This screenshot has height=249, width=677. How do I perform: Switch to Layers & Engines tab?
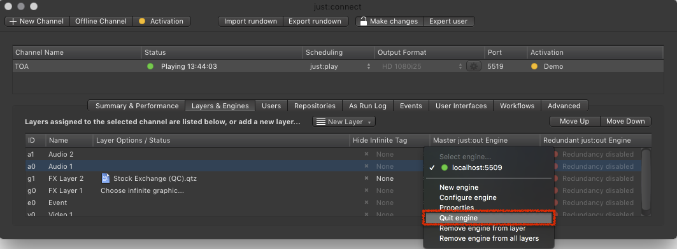click(x=220, y=106)
